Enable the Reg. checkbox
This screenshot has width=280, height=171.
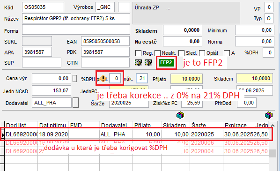(138, 53)
